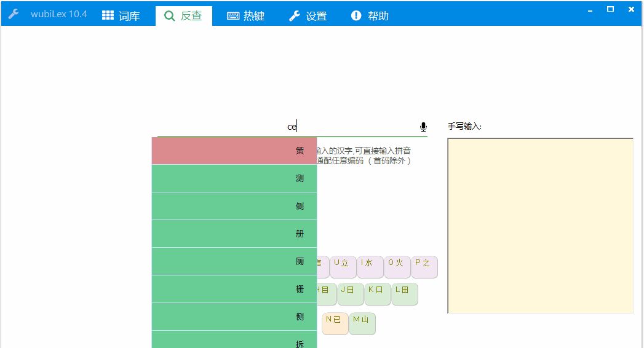This screenshot has height=348, width=644.
Task: Click the U立 key
Action: [343, 267]
